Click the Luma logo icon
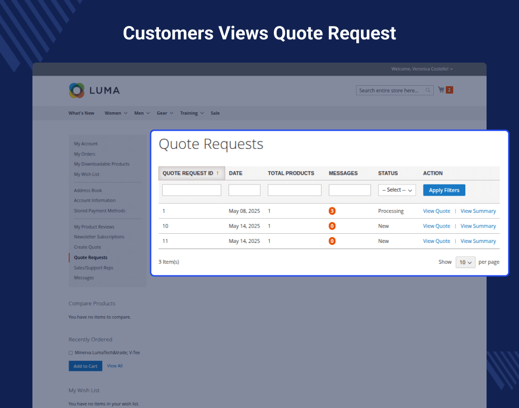Image resolution: width=519 pixels, height=408 pixels. click(x=76, y=90)
